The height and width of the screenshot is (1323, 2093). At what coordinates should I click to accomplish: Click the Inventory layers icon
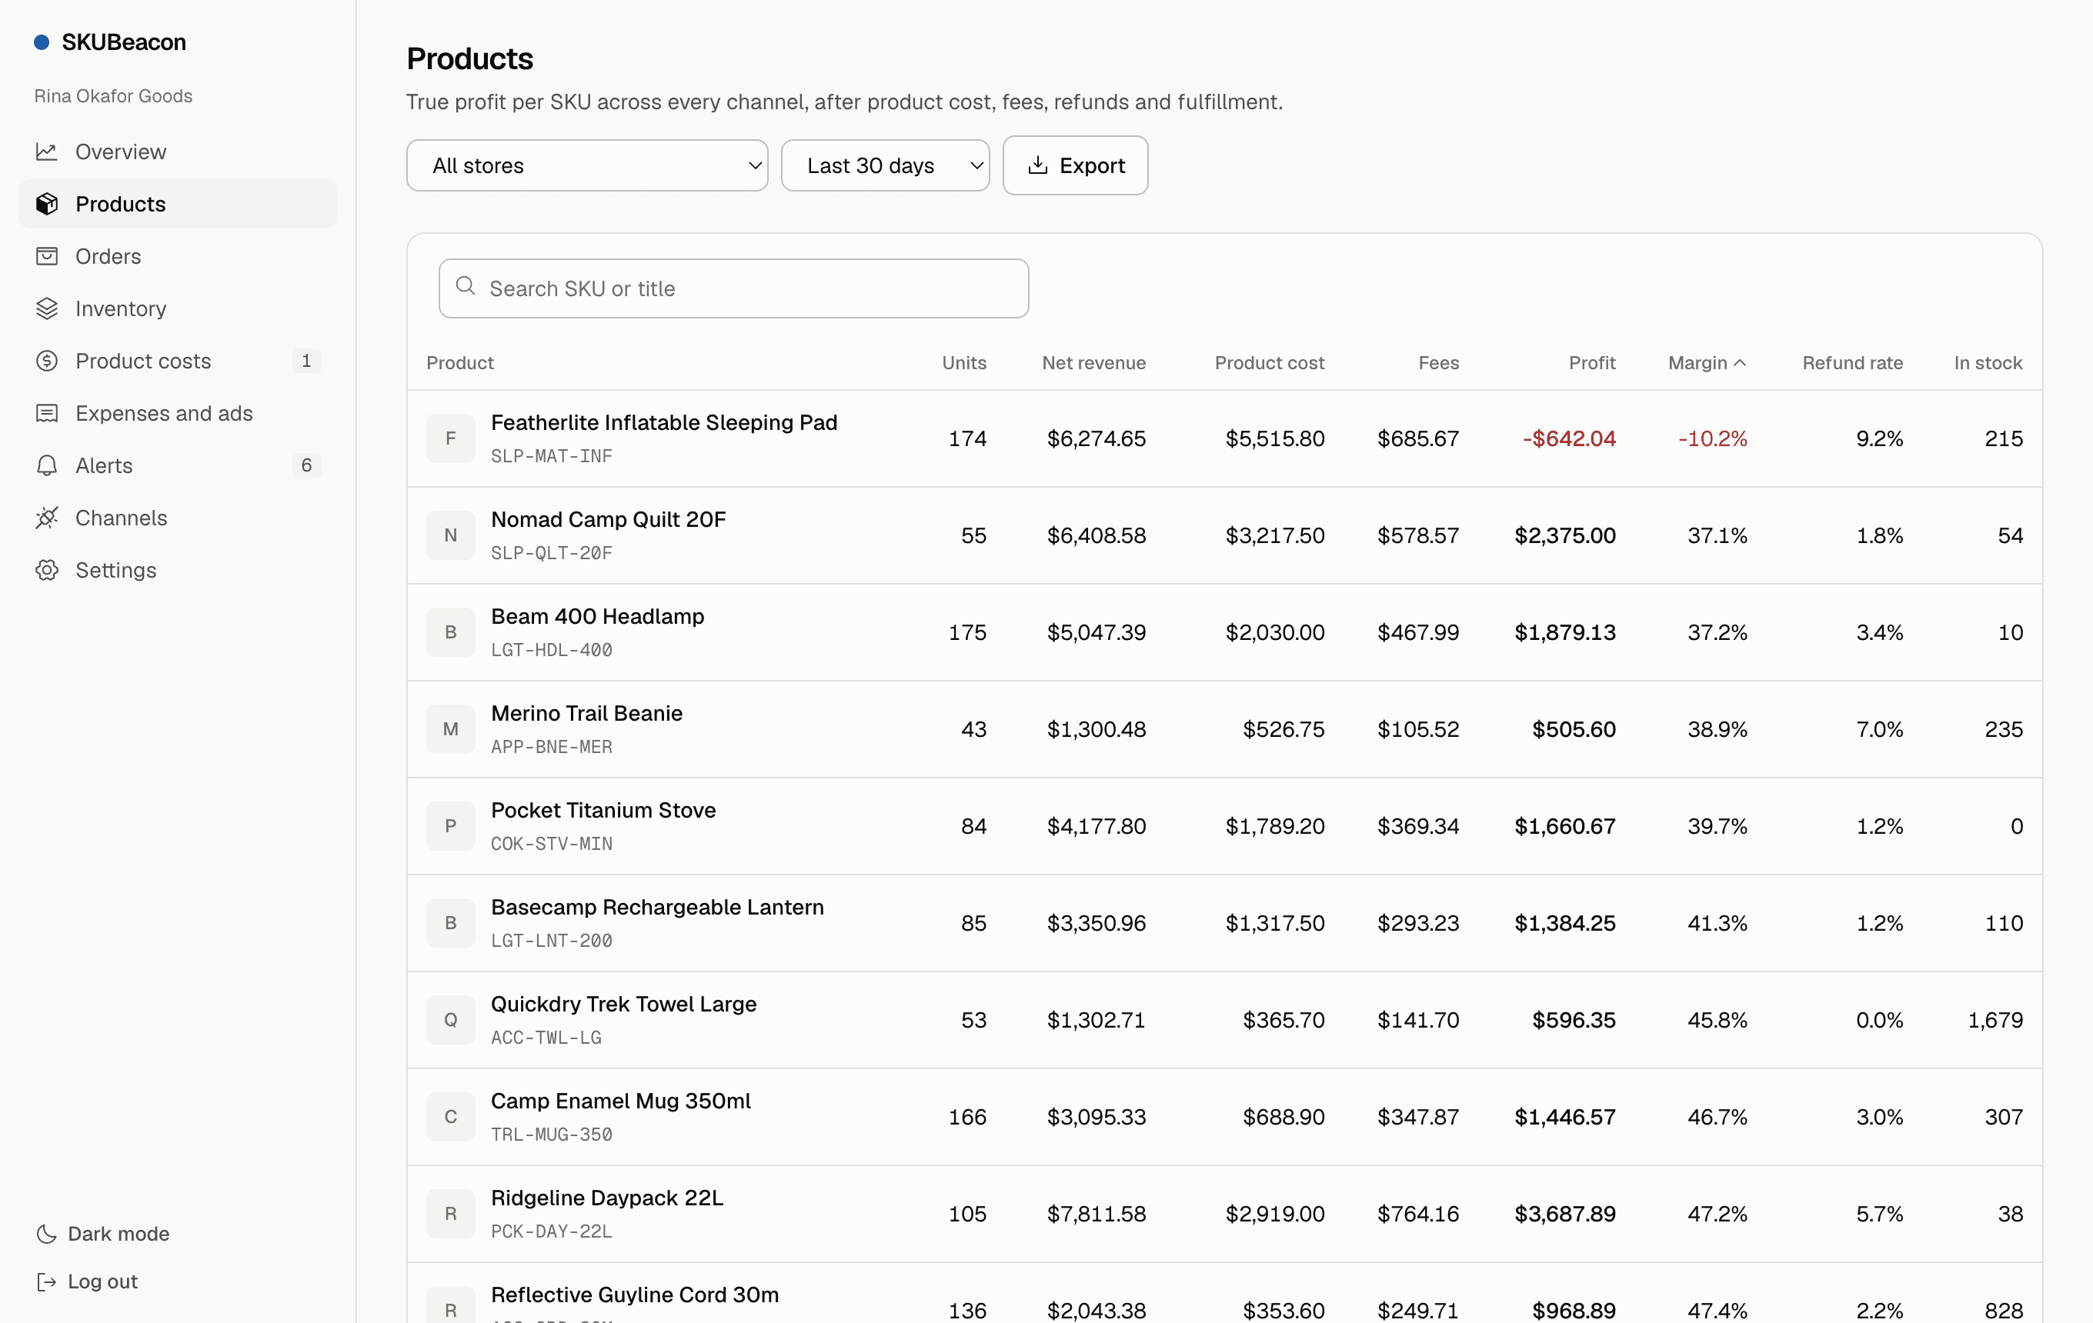click(x=47, y=308)
